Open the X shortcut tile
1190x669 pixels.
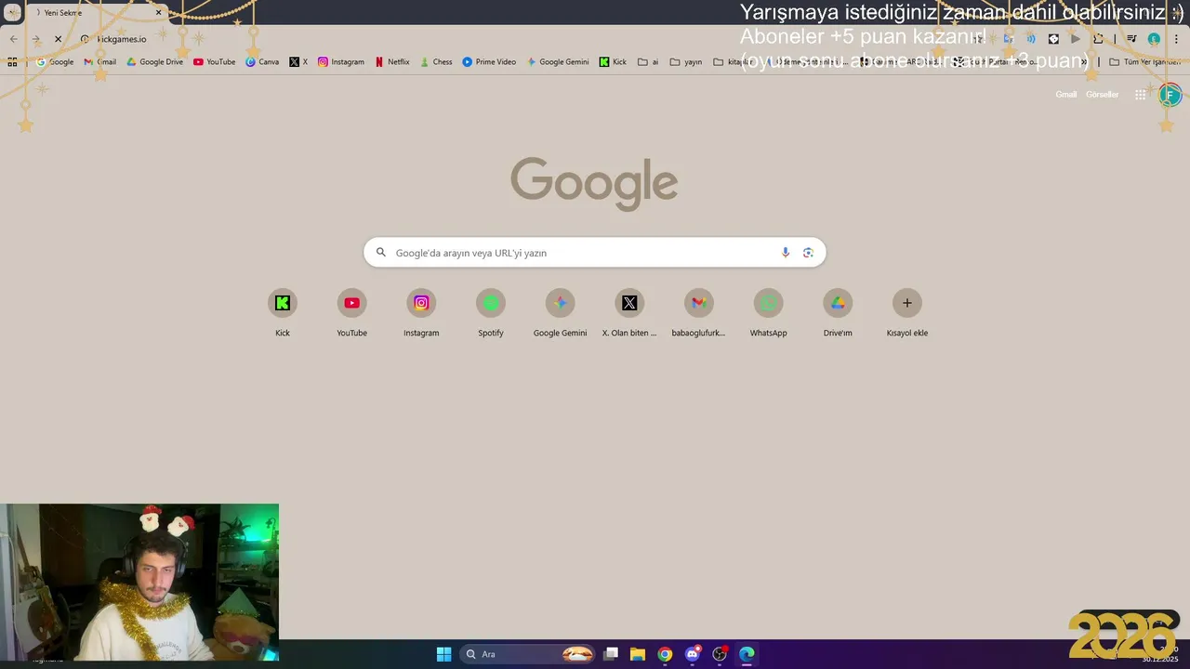pos(629,313)
